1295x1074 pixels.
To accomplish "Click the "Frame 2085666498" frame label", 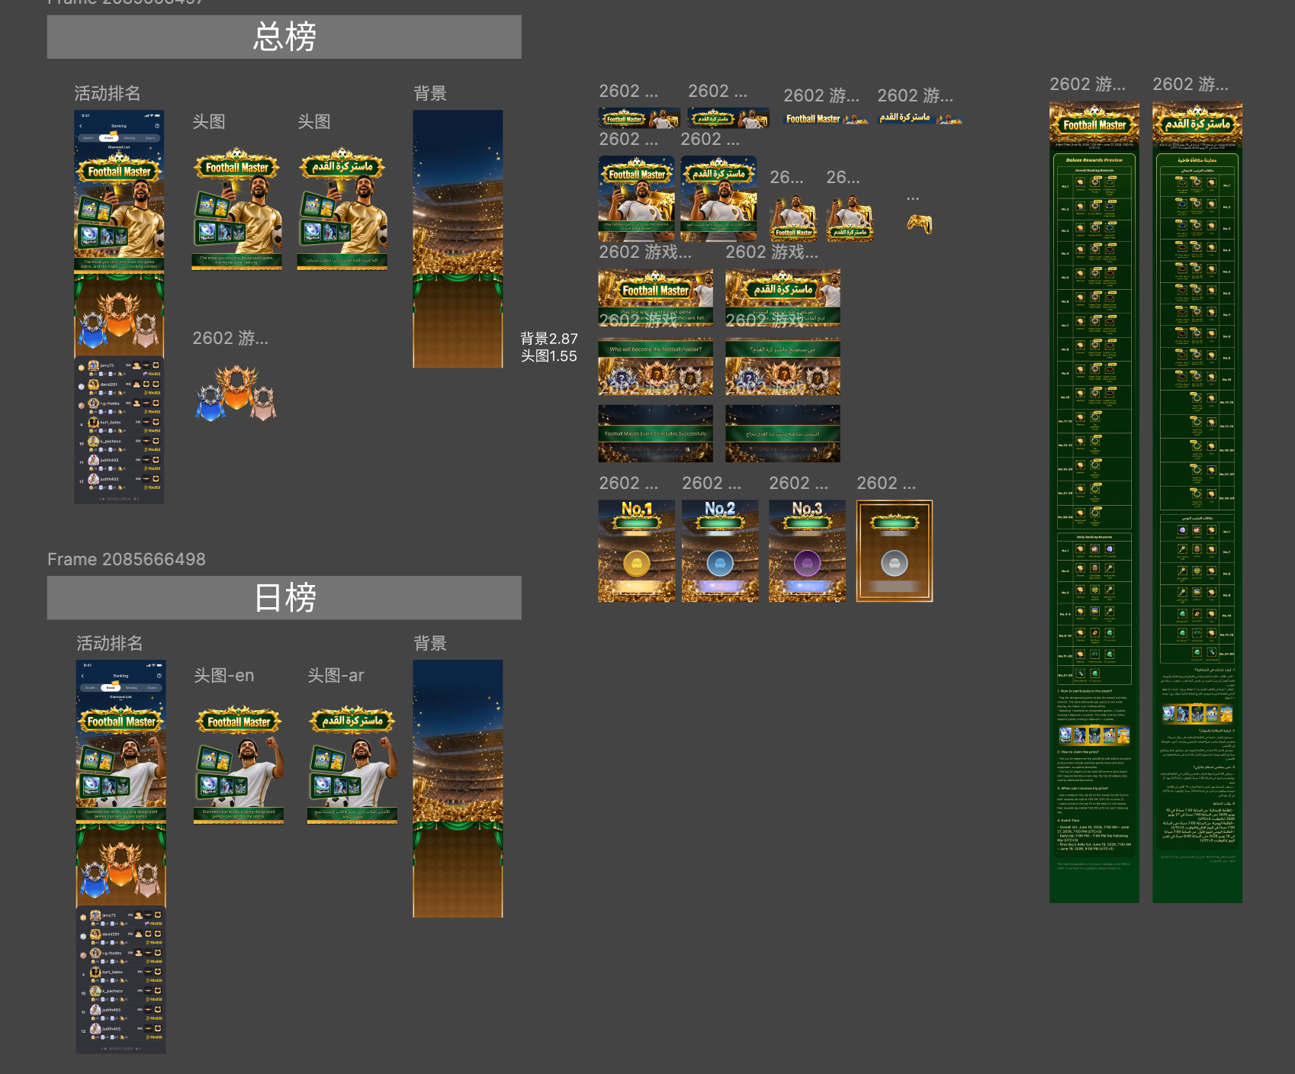I will 127,559.
